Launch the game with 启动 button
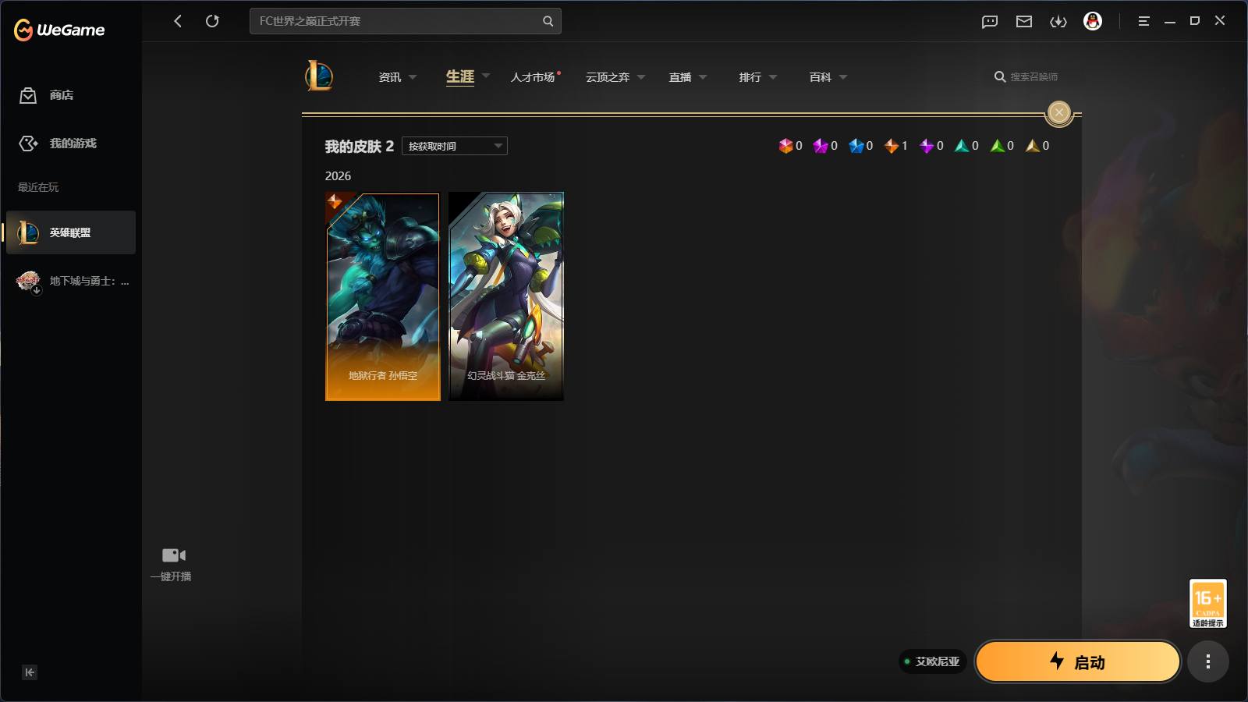Image resolution: width=1248 pixels, height=702 pixels. (1078, 662)
